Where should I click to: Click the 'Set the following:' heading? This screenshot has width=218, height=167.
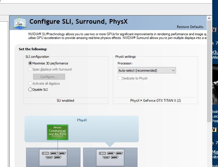[x=33, y=49]
